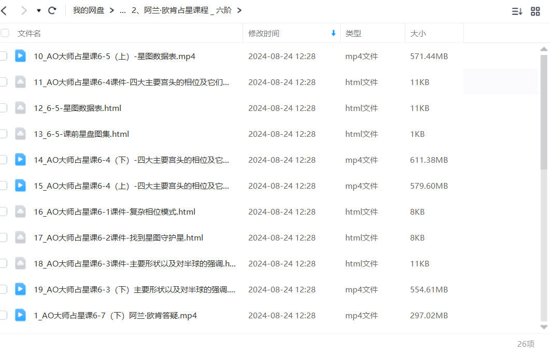
Task: Tick checkbox for 15_AO大师占星课6-4 (上) file
Action: click(x=4, y=186)
